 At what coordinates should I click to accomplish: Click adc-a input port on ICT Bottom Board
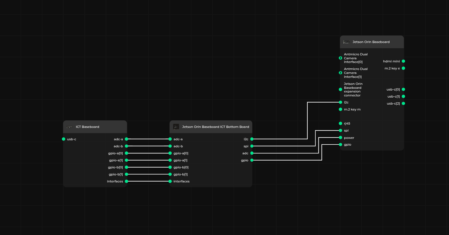point(170,139)
